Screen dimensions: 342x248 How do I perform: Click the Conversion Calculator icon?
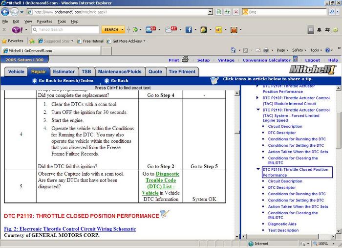coord(295,59)
